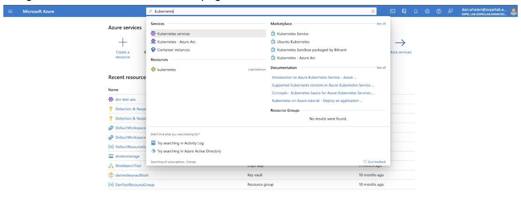Viewport: 521px width, 200px height.
Task: Select Kubernetes services under Services
Action: point(208,34)
